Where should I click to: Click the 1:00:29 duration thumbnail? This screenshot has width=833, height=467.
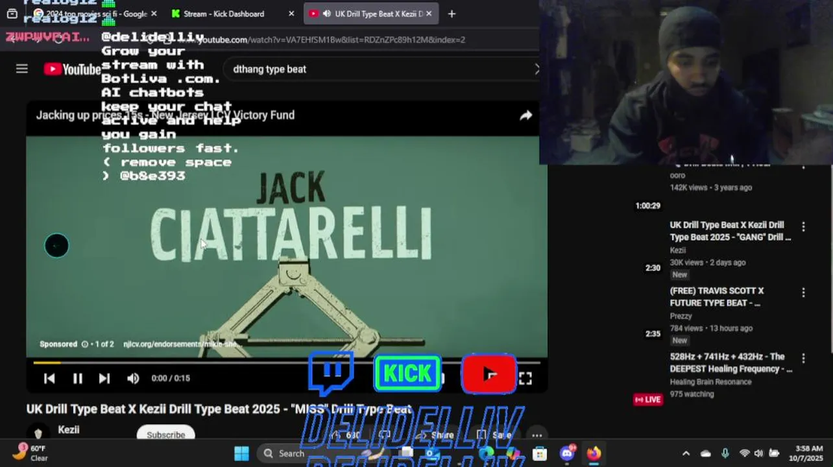pyautogui.click(x=647, y=206)
